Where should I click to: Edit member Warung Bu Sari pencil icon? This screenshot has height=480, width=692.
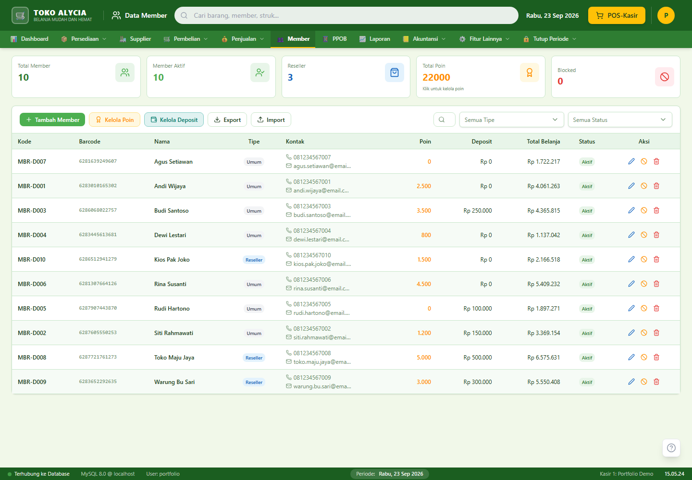coord(631,382)
